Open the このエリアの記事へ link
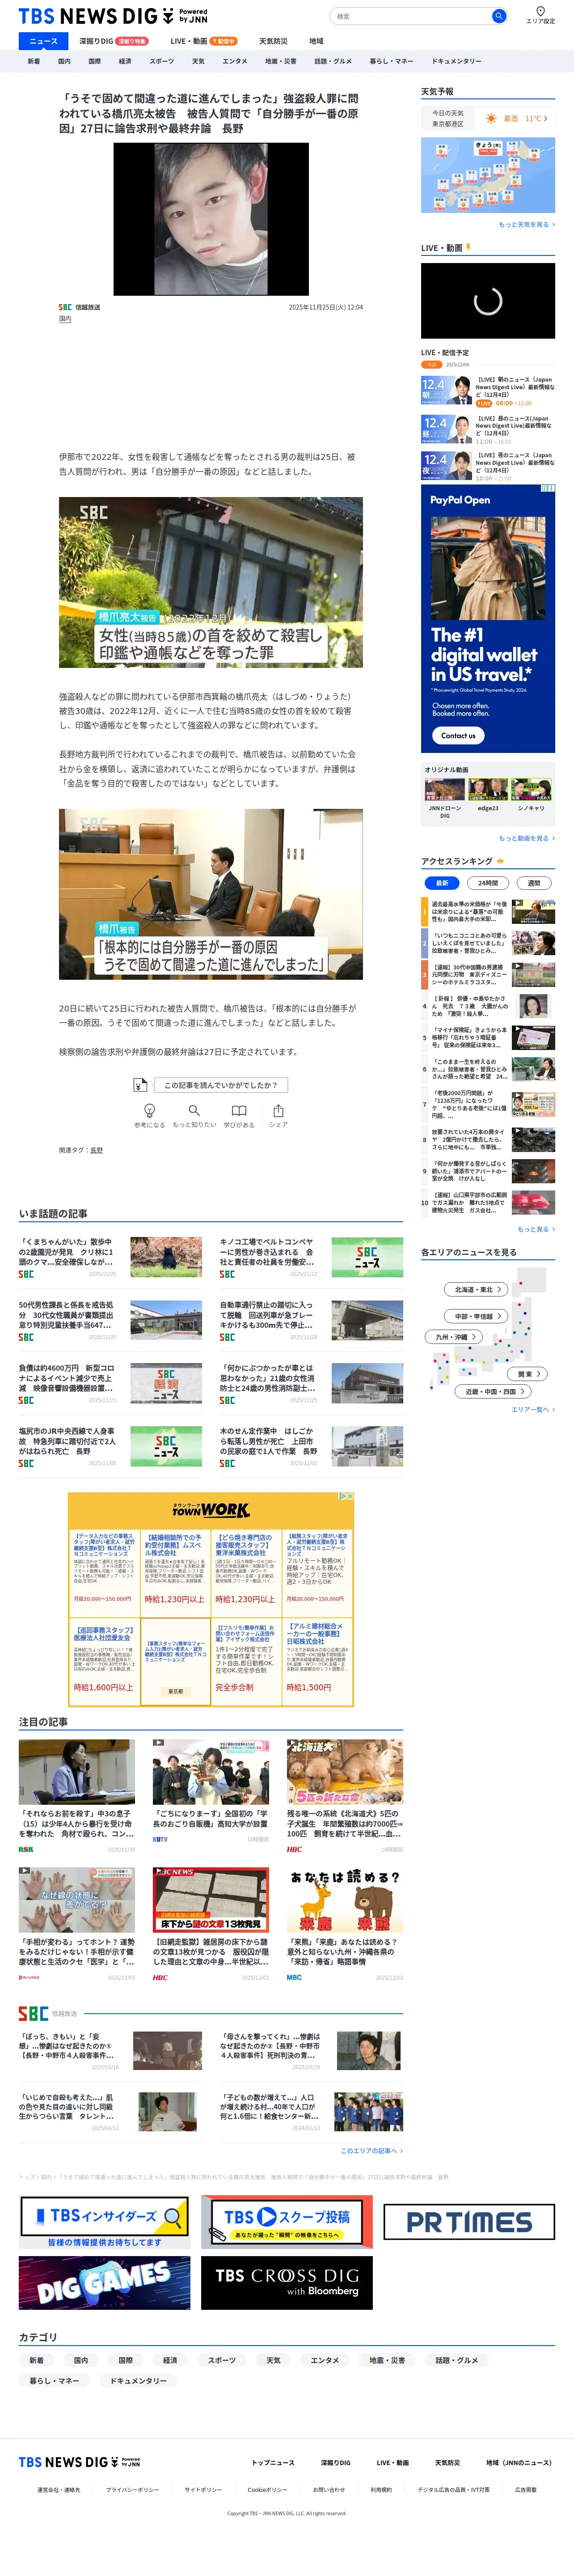This screenshot has width=574, height=2576. coord(371,2150)
